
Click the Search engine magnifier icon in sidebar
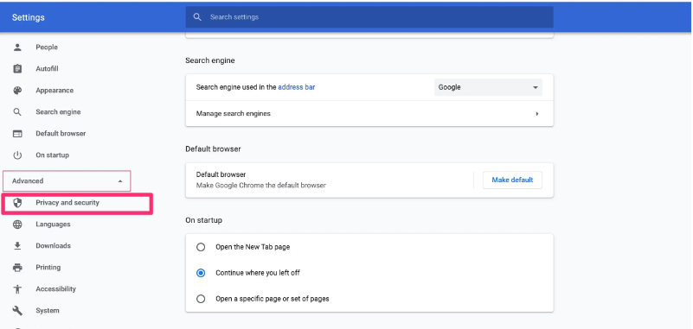(x=17, y=112)
